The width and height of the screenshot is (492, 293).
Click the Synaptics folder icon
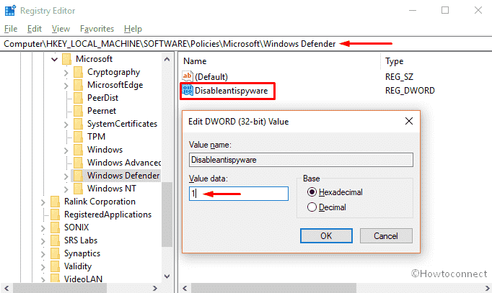tap(56, 253)
